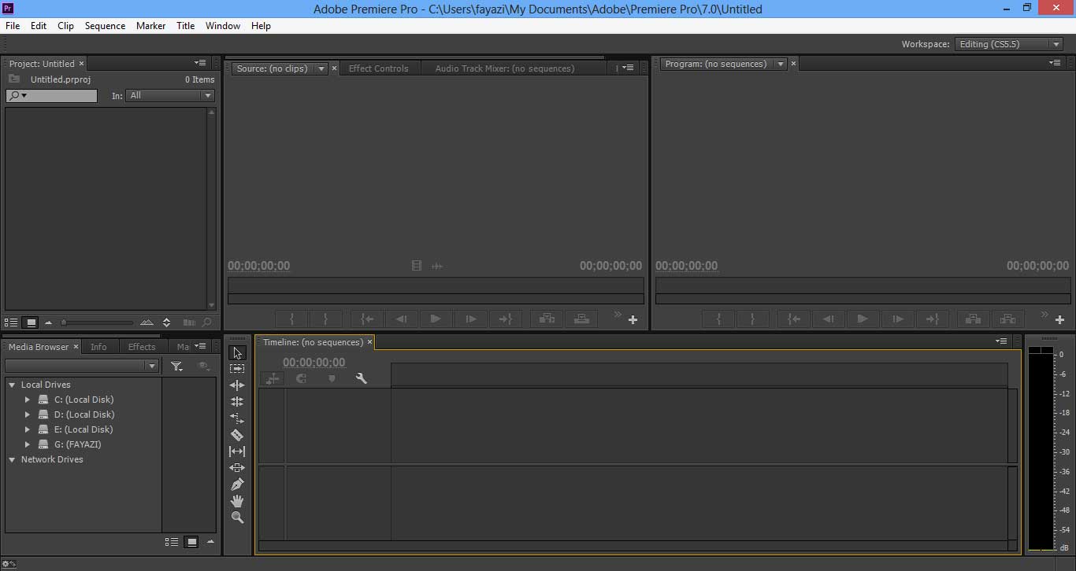Image resolution: width=1076 pixels, height=571 pixels.
Task: Expand the G: (FAYAZI) drive
Action: [x=28, y=444]
